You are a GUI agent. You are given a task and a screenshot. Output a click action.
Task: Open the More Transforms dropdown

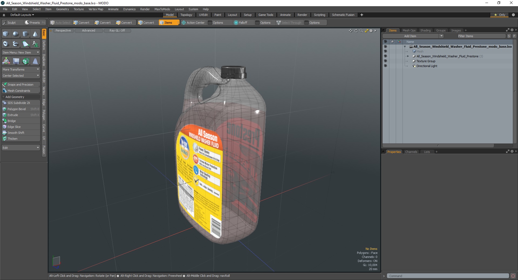21,69
